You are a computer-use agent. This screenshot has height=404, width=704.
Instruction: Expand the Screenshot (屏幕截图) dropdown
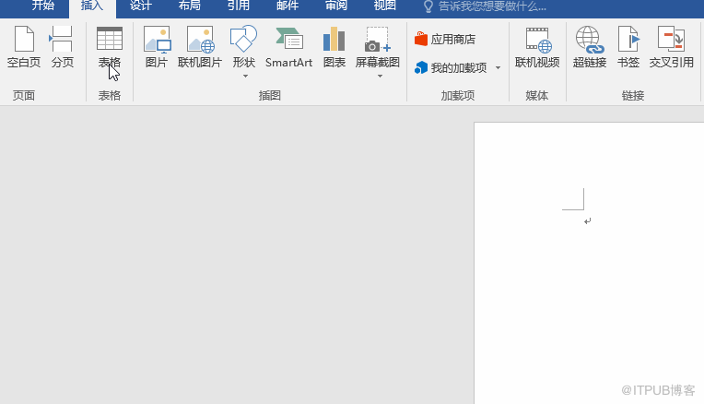point(379,76)
